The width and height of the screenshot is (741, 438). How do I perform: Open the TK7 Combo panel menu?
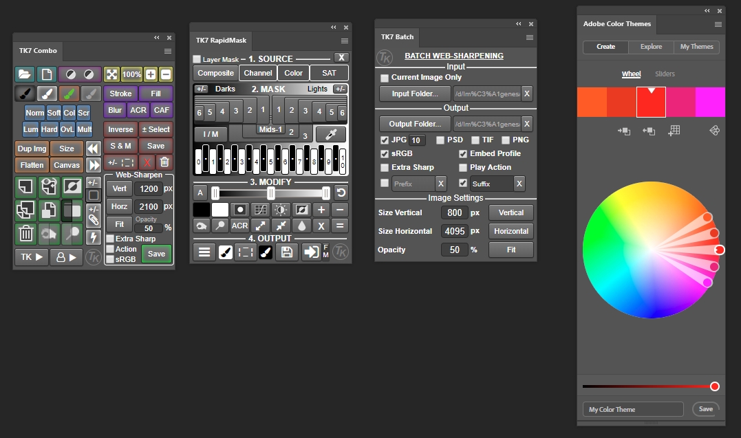(x=168, y=51)
